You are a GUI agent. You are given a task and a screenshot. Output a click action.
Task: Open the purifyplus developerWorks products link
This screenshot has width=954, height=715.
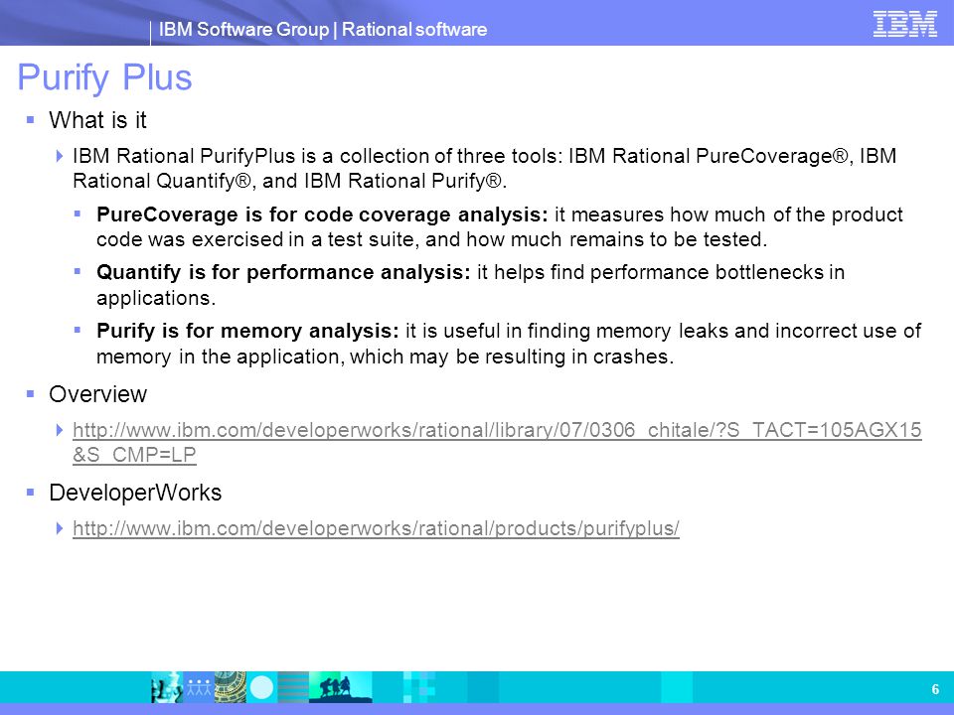coord(376,527)
